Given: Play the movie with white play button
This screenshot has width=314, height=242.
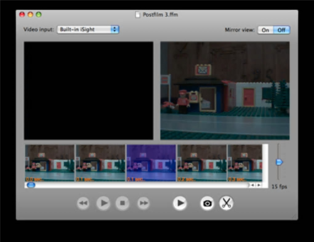Looking at the screenshot, I should 180,203.
